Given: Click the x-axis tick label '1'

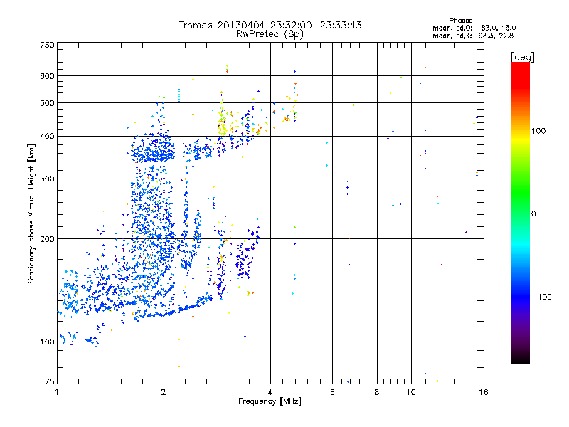Looking at the screenshot, I should (57, 392).
